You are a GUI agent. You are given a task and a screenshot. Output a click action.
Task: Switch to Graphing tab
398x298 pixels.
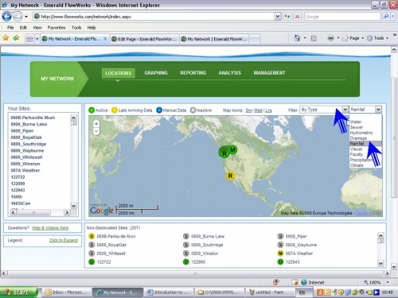(x=156, y=73)
